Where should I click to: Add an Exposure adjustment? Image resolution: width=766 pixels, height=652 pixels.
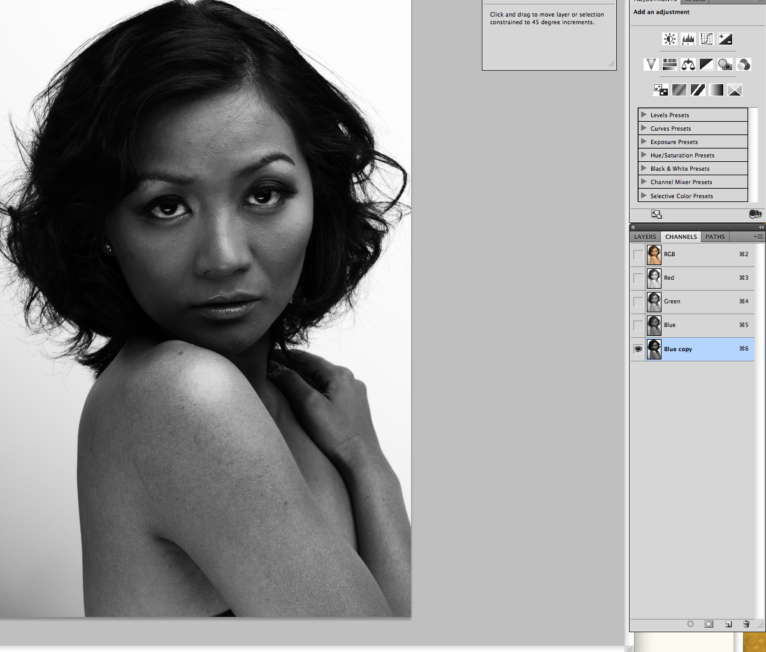point(725,39)
